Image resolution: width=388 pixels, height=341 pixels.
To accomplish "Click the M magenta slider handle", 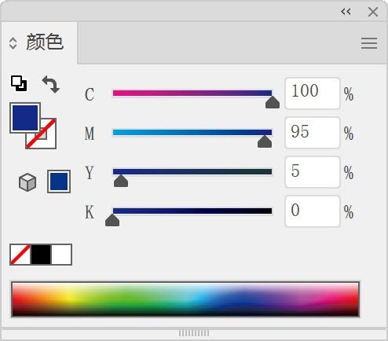I will (265, 141).
